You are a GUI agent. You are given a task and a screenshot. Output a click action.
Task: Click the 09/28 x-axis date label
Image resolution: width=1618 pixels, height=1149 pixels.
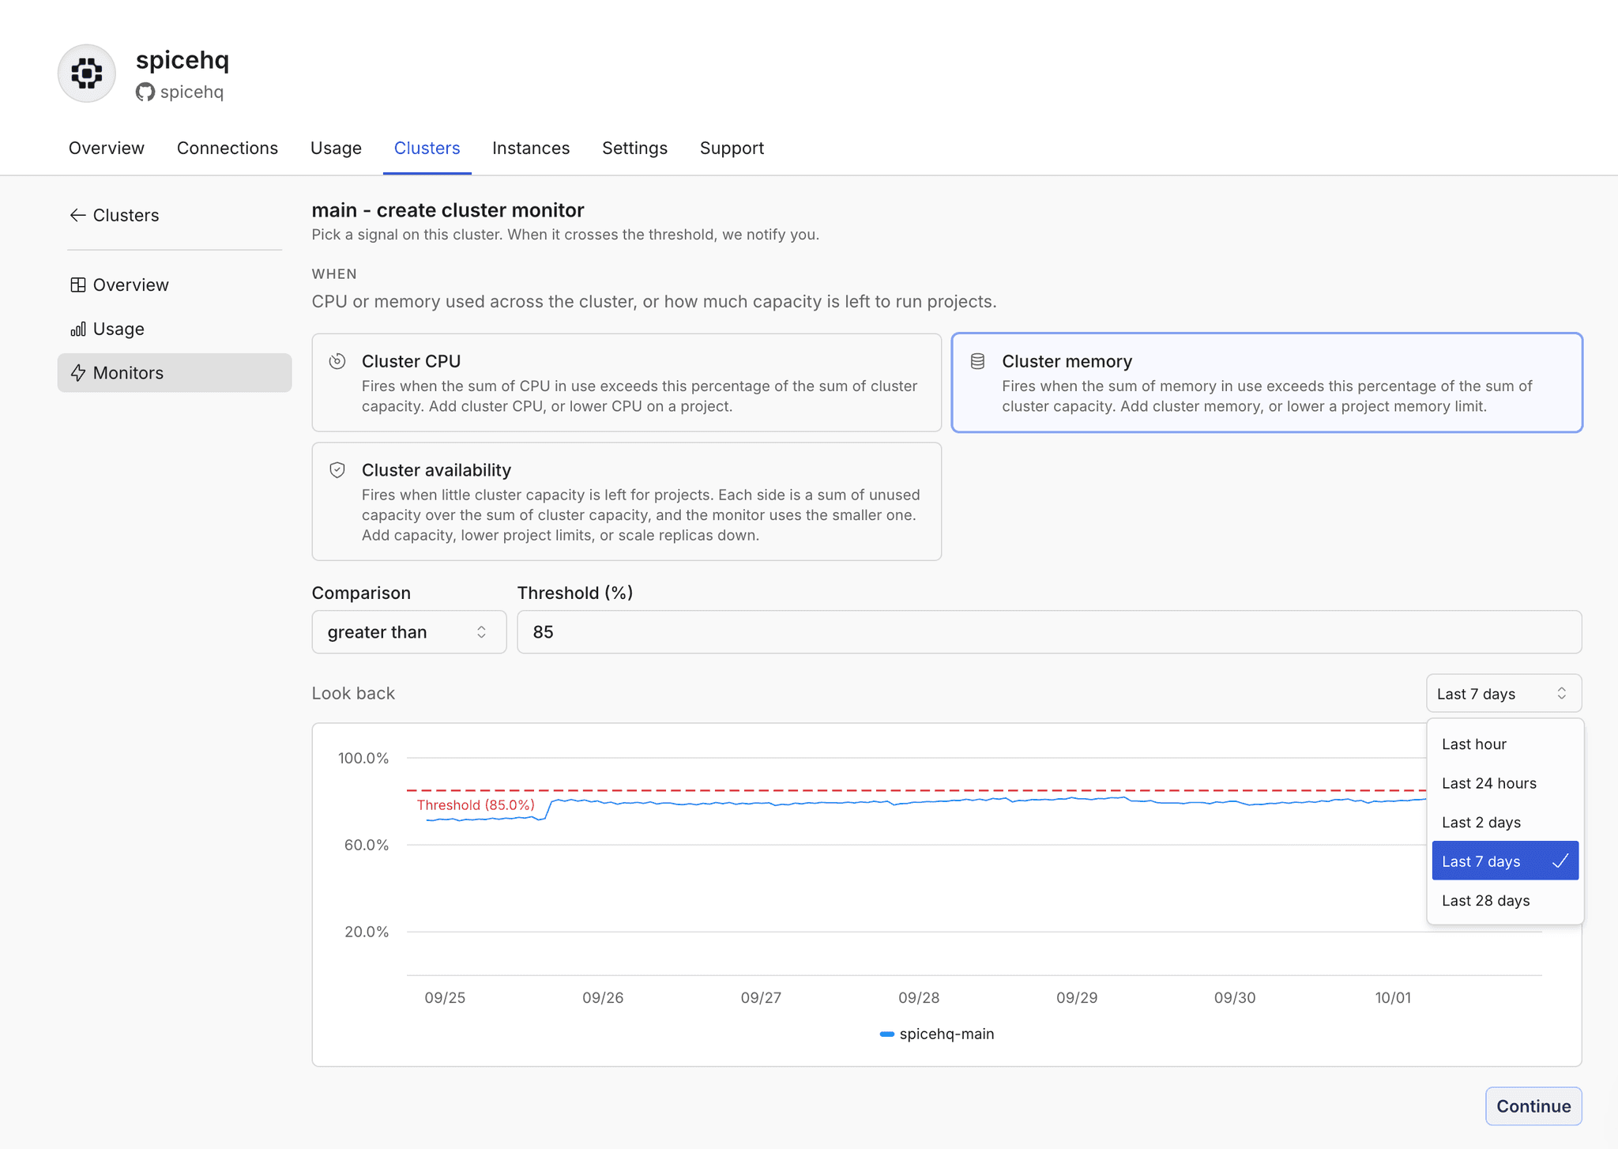pos(919,998)
